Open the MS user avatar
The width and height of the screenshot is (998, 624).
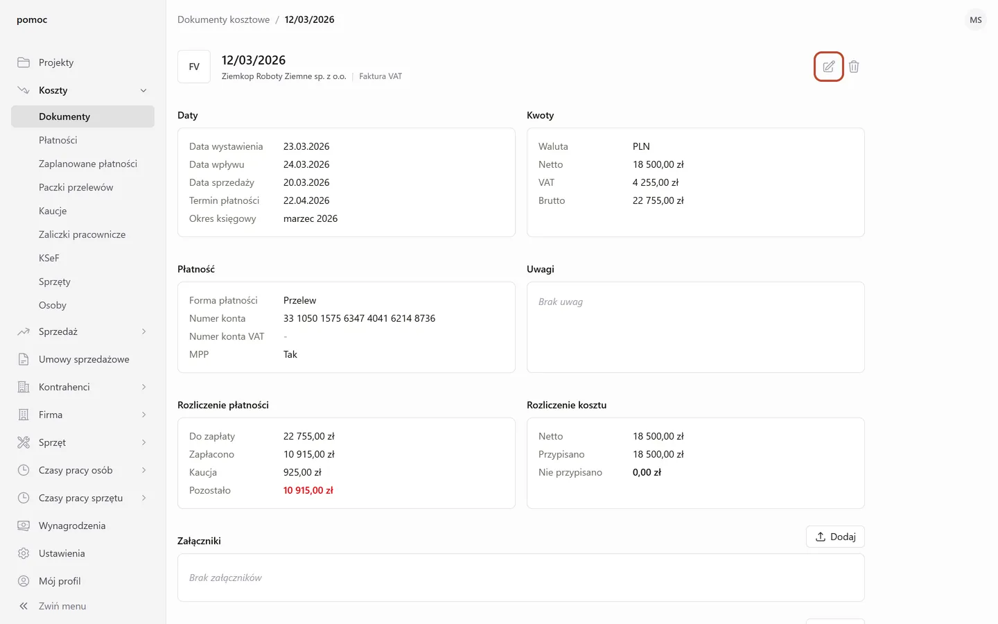(976, 19)
